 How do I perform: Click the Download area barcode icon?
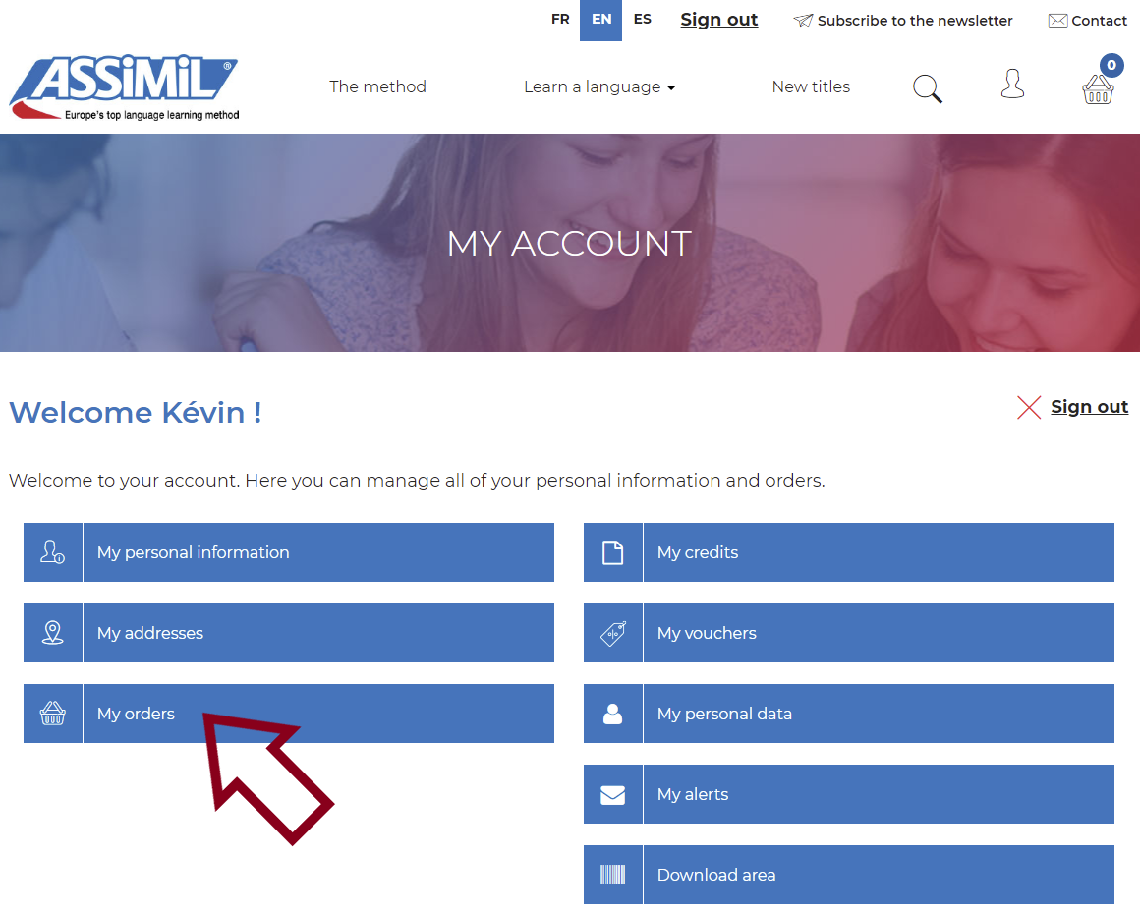click(613, 874)
